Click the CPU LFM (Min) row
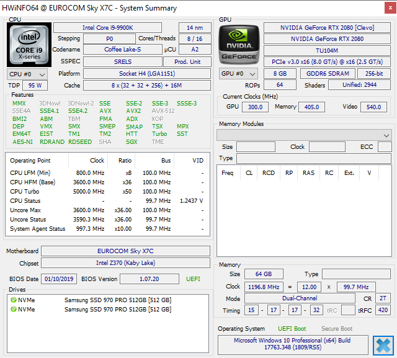 click(x=107, y=172)
